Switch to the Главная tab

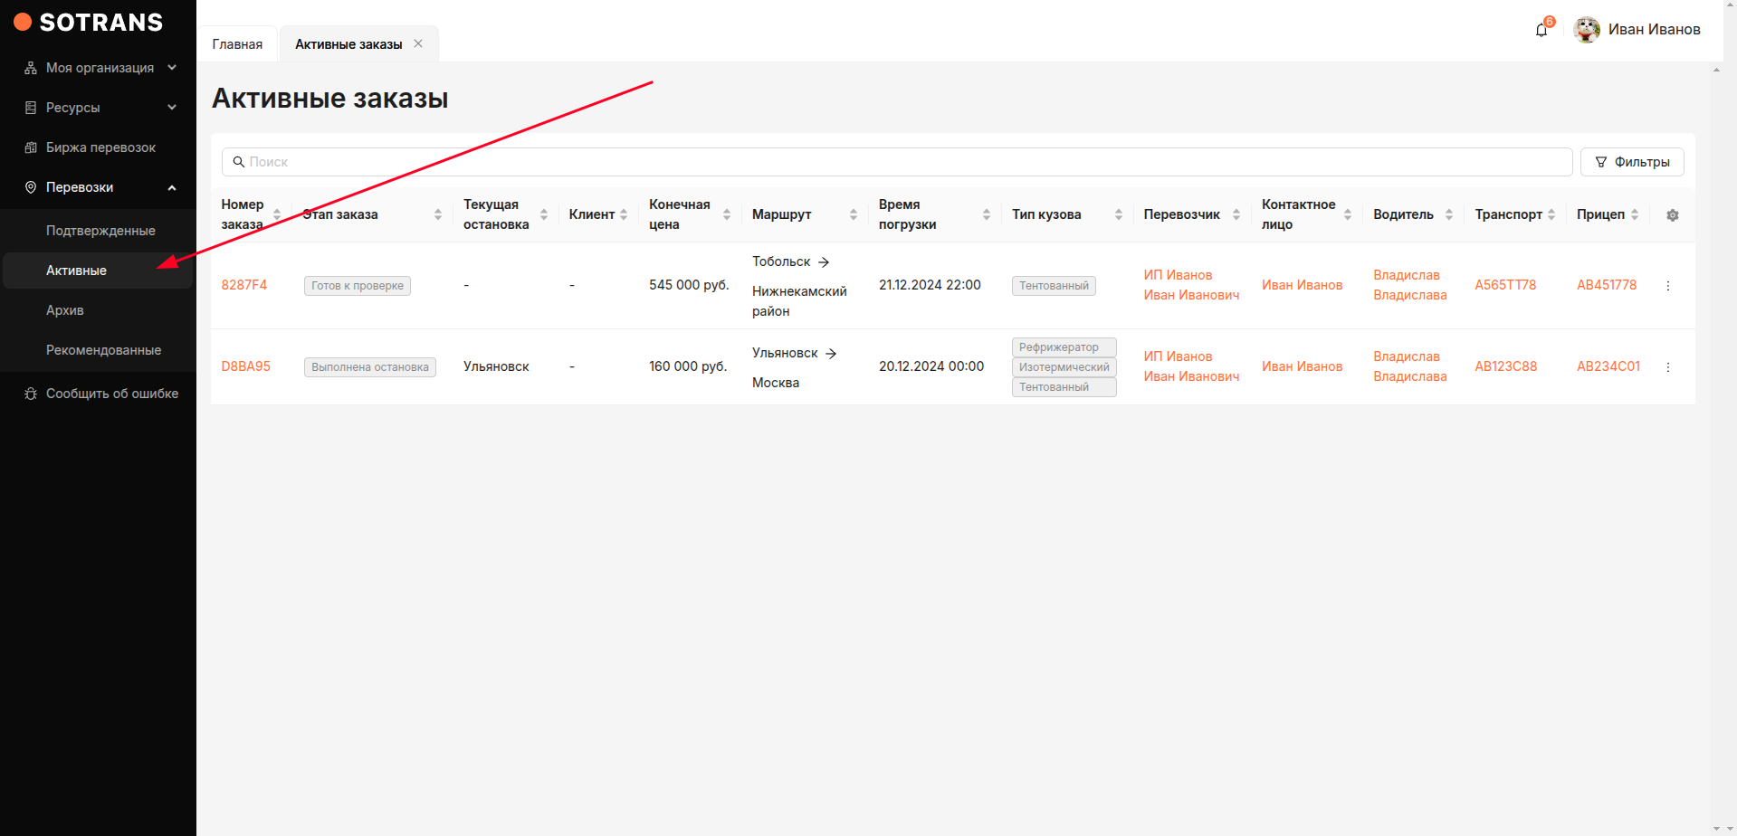(x=237, y=44)
